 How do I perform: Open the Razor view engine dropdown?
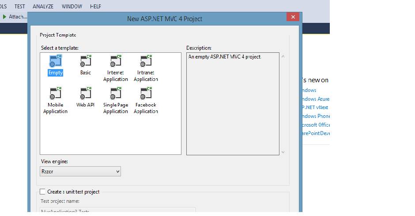tap(80, 172)
